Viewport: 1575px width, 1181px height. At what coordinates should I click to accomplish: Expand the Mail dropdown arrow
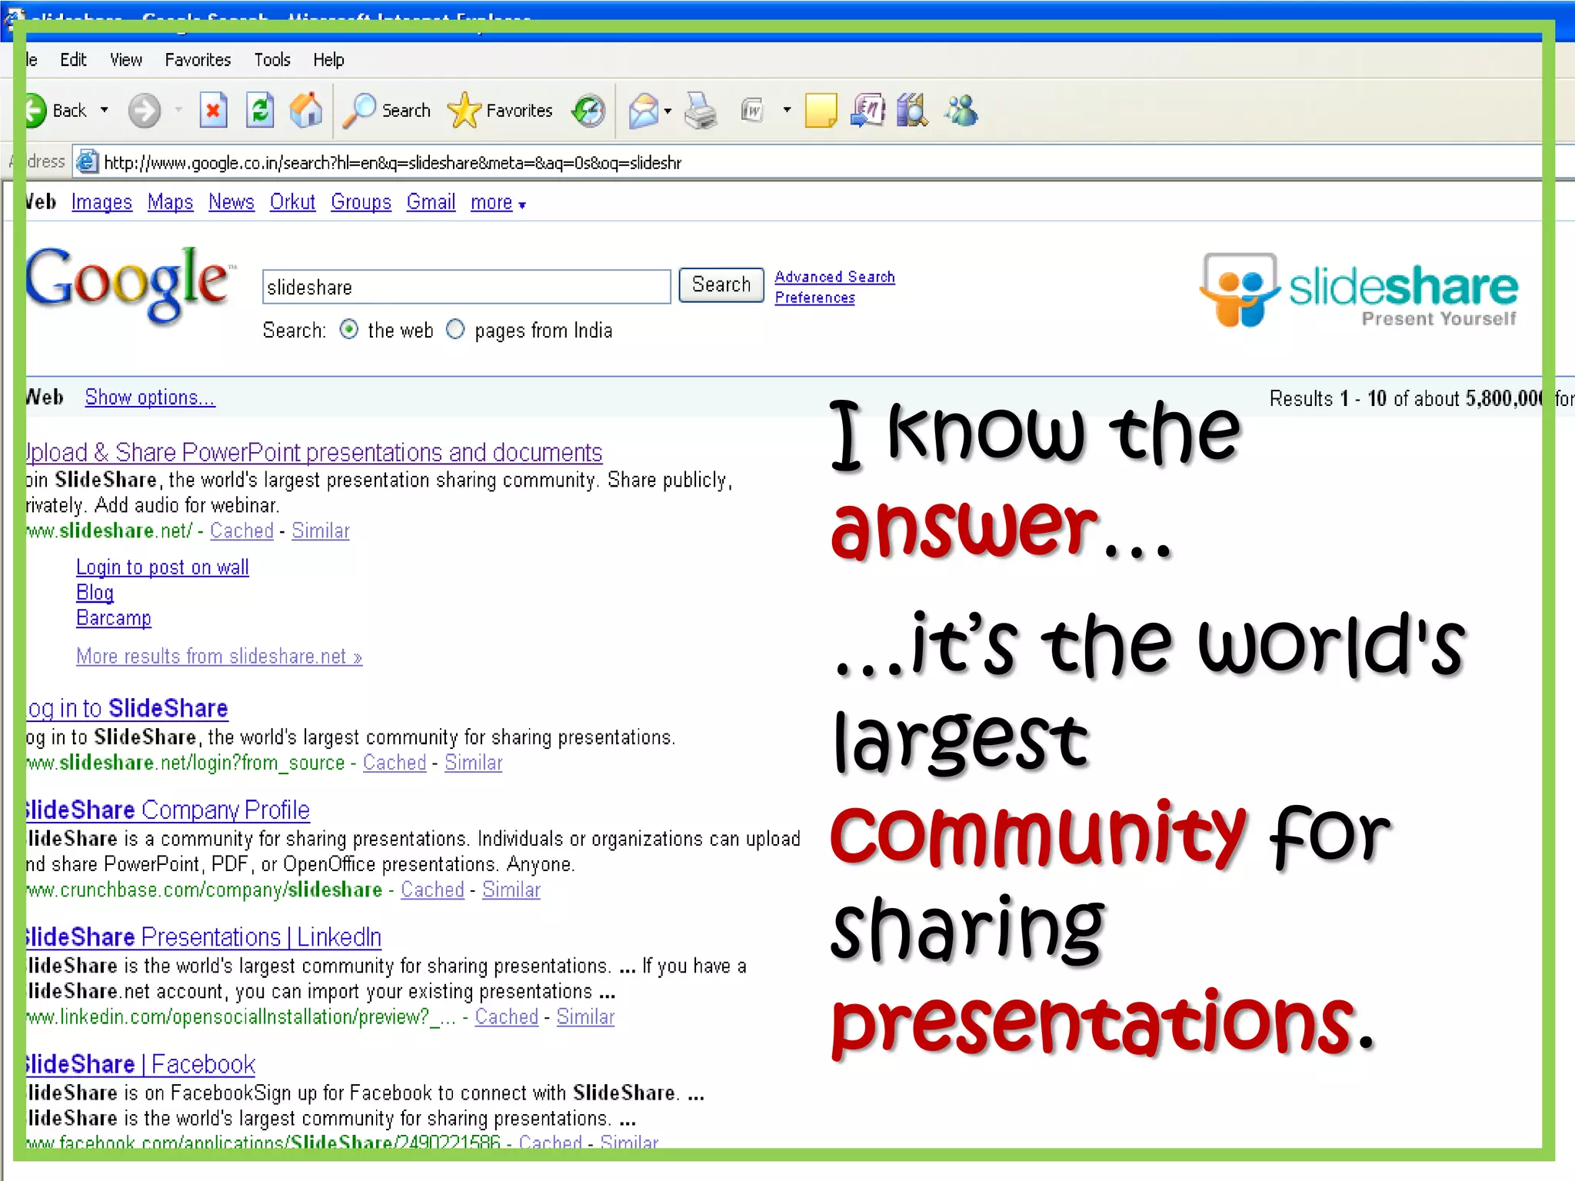click(668, 111)
